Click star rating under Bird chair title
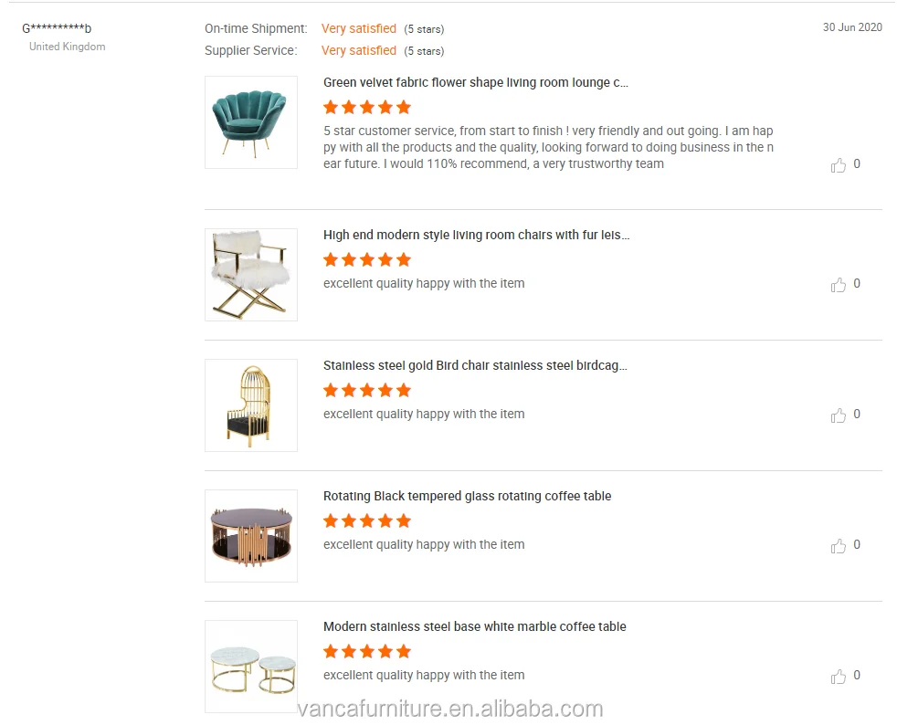The height and width of the screenshot is (725, 897). point(367,390)
